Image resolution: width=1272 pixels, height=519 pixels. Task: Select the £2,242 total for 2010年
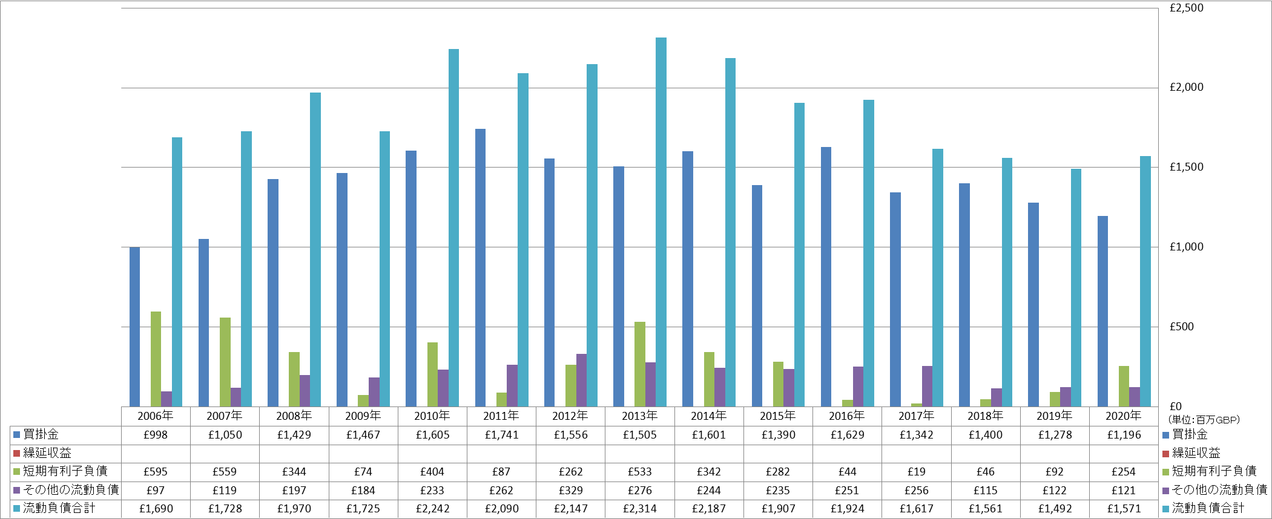pos(432,509)
